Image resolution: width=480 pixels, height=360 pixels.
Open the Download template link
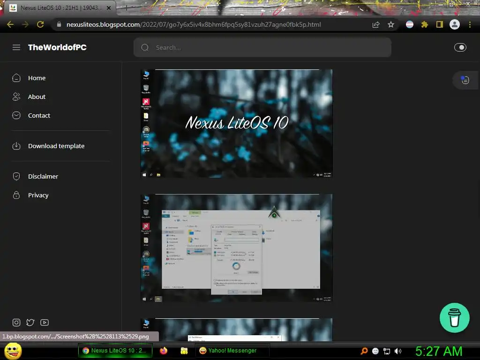tap(56, 146)
